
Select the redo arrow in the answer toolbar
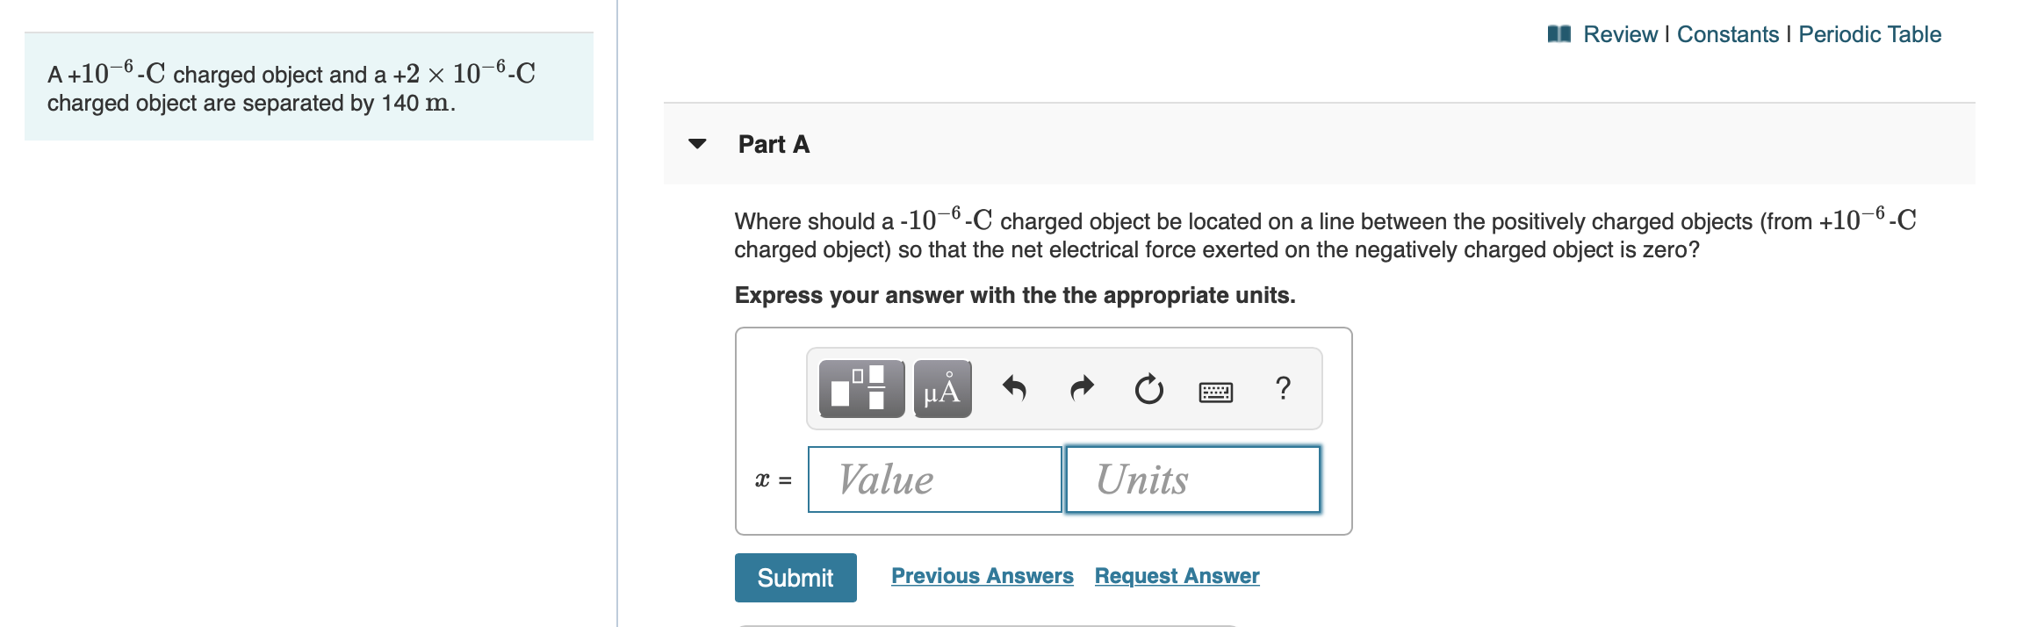(x=1082, y=389)
